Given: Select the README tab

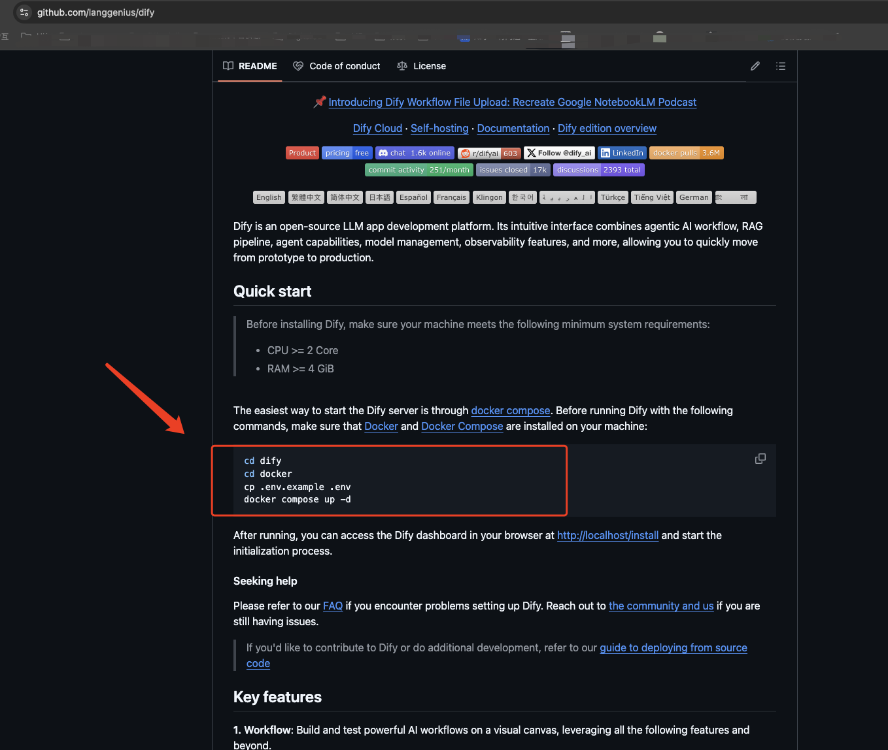Looking at the screenshot, I should tap(250, 66).
